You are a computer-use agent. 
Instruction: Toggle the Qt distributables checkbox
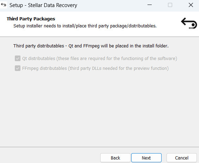pyautogui.click(x=18, y=58)
